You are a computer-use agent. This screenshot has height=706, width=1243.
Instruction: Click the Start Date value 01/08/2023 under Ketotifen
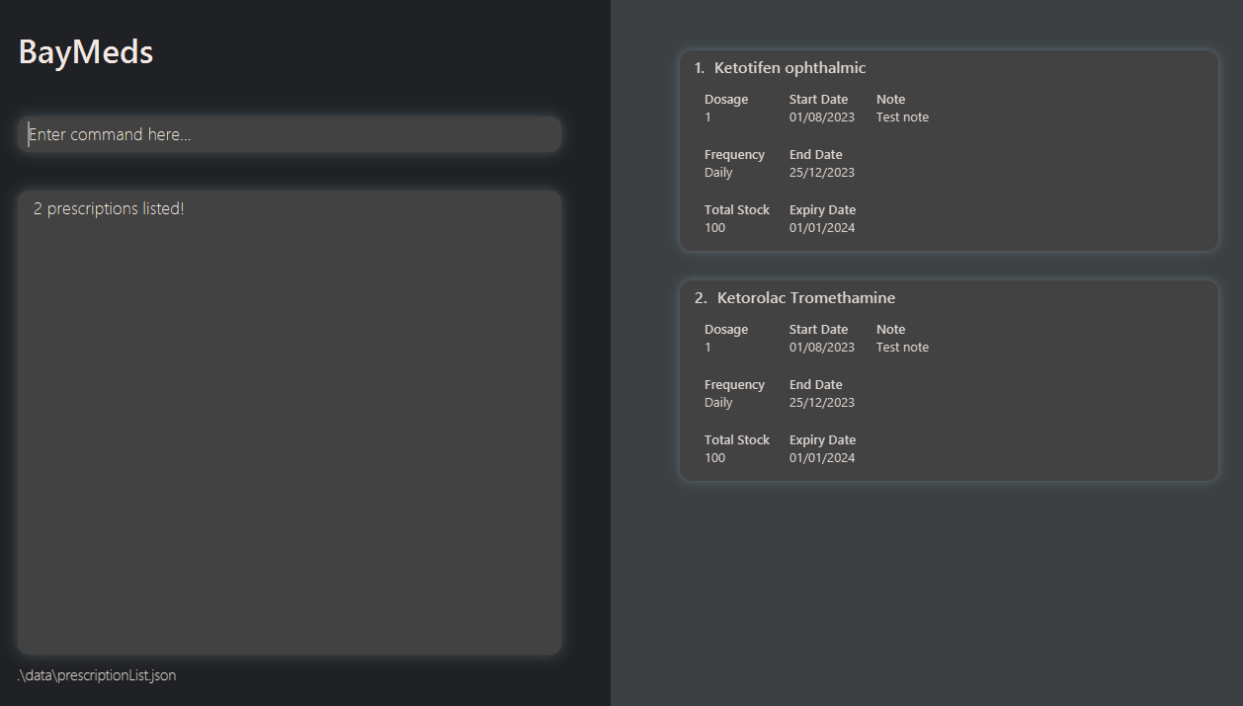pyautogui.click(x=822, y=118)
